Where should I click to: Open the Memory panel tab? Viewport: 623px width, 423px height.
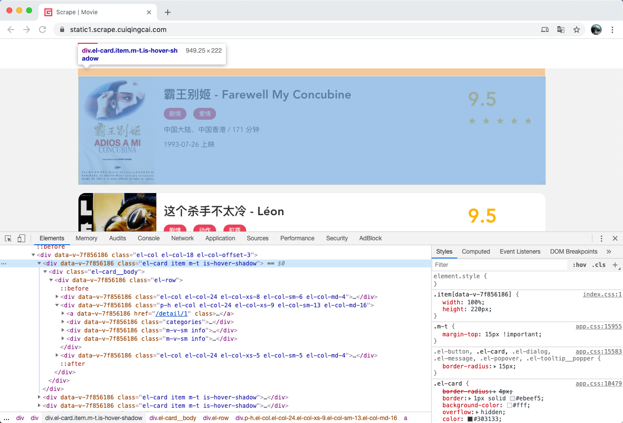(86, 238)
